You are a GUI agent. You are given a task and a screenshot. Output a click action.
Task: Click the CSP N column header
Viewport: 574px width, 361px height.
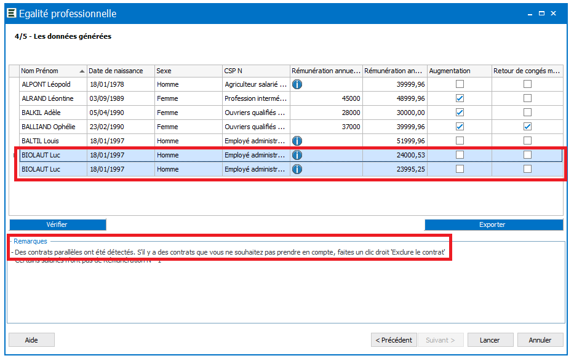click(256, 71)
